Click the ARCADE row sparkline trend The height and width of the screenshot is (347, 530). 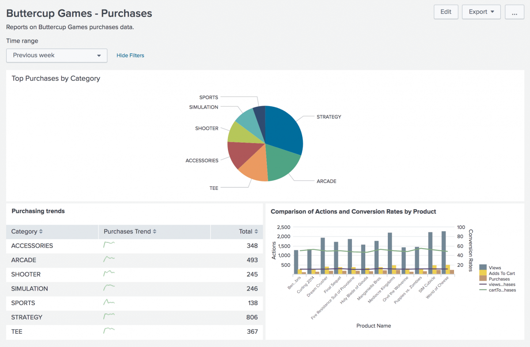(109, 259)
